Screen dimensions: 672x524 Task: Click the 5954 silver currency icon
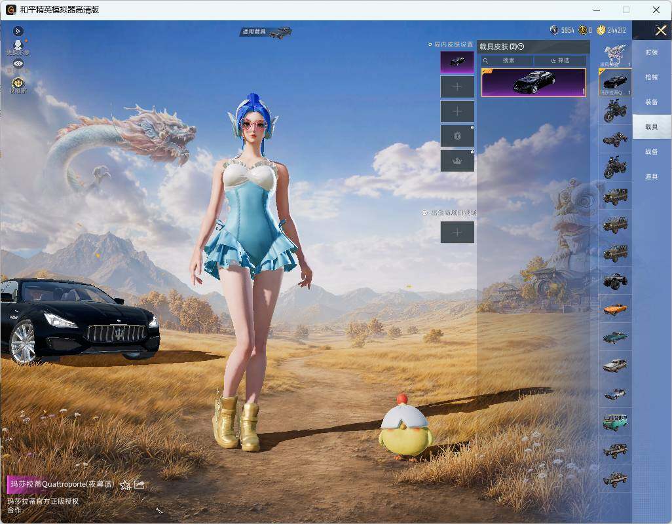[554, 30]
